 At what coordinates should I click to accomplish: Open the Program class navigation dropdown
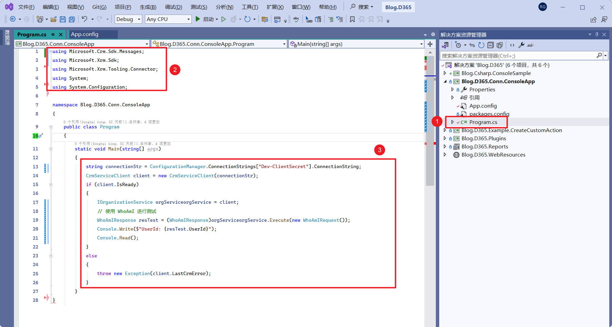[219, 44]
